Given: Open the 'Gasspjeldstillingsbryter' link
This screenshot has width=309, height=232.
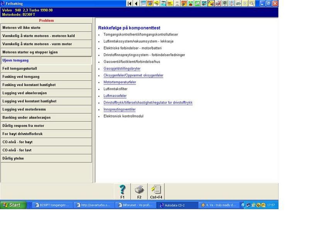Looking at the screenshot, I should pyautogui.click(x=122, y=68).
